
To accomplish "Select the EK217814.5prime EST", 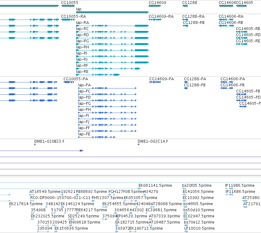I will coord(10,207).
